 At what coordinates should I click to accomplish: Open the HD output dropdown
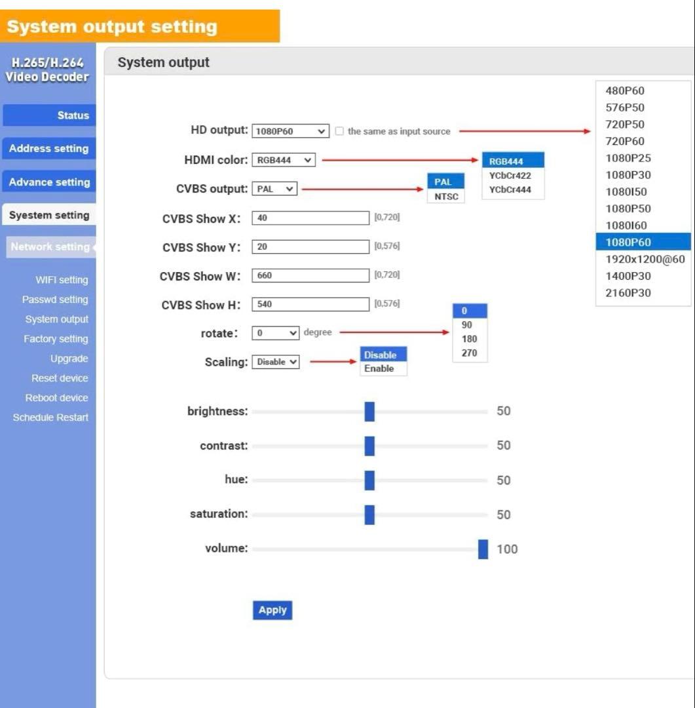pos(290,131)
